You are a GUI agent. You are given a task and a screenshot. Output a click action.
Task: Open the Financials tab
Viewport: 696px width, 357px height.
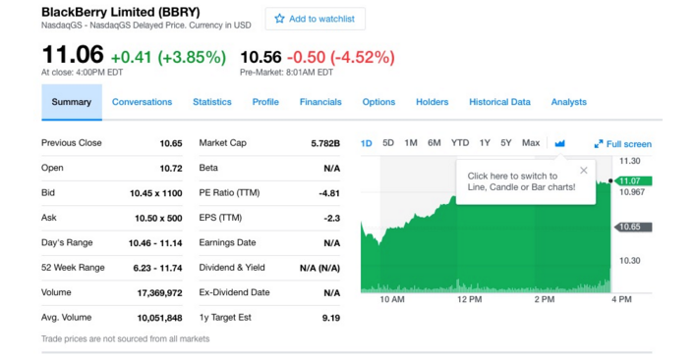[320, 102]
